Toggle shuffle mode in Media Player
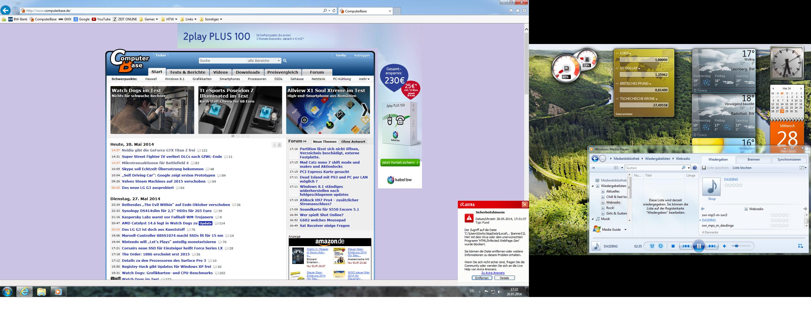The width and height of the screenshot is (811, 330). pos(652,246)
